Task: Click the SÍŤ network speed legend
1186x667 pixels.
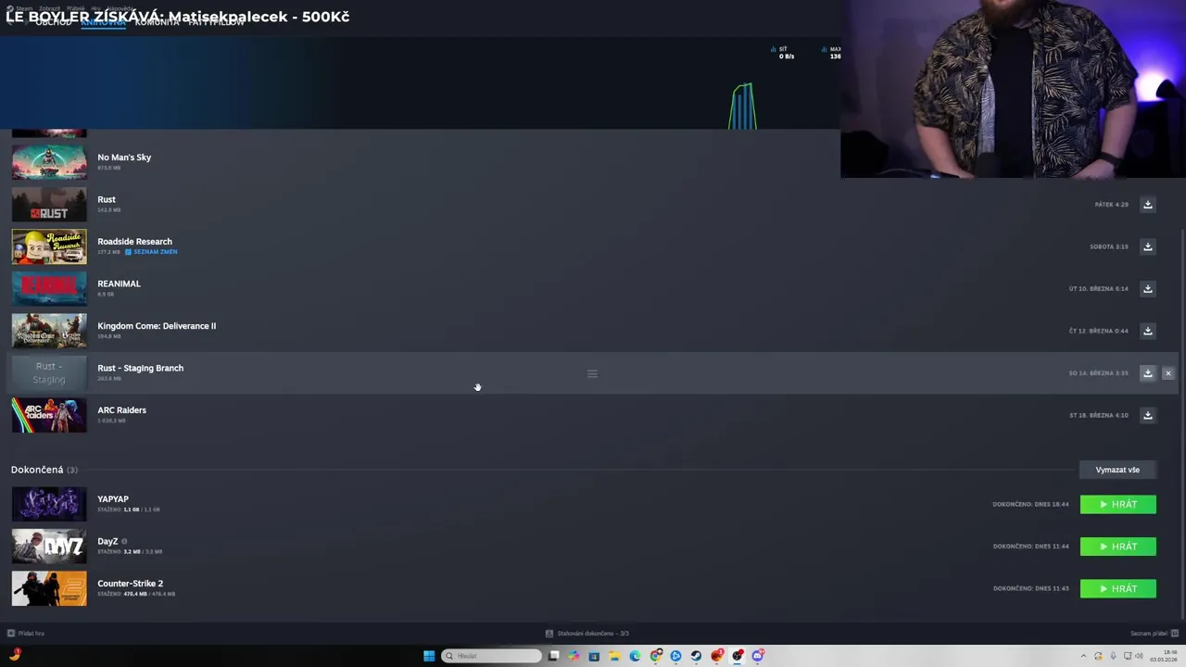Action: [782, 53]
